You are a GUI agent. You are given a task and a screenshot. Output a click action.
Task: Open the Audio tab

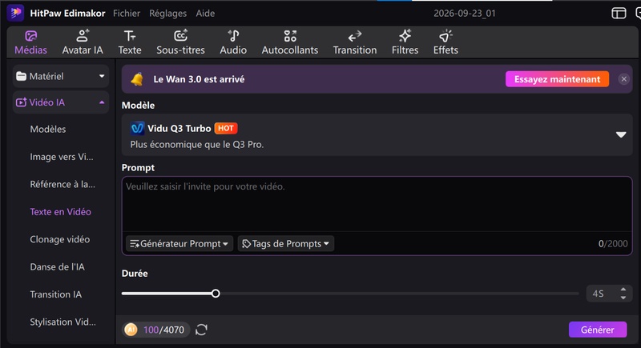(233, 42)
